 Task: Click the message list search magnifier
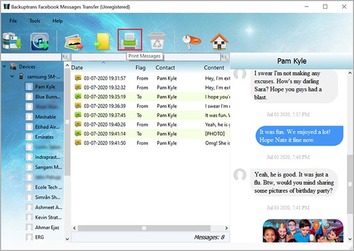[x=224, y=57]
